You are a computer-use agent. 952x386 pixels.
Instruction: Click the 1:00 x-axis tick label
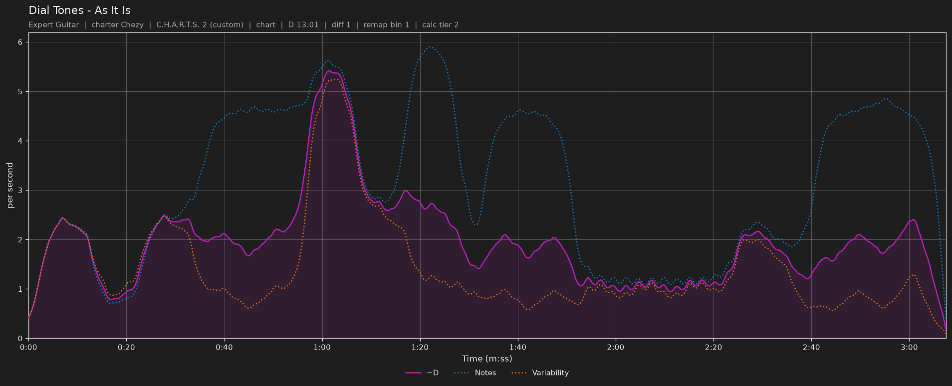point(322,348)
